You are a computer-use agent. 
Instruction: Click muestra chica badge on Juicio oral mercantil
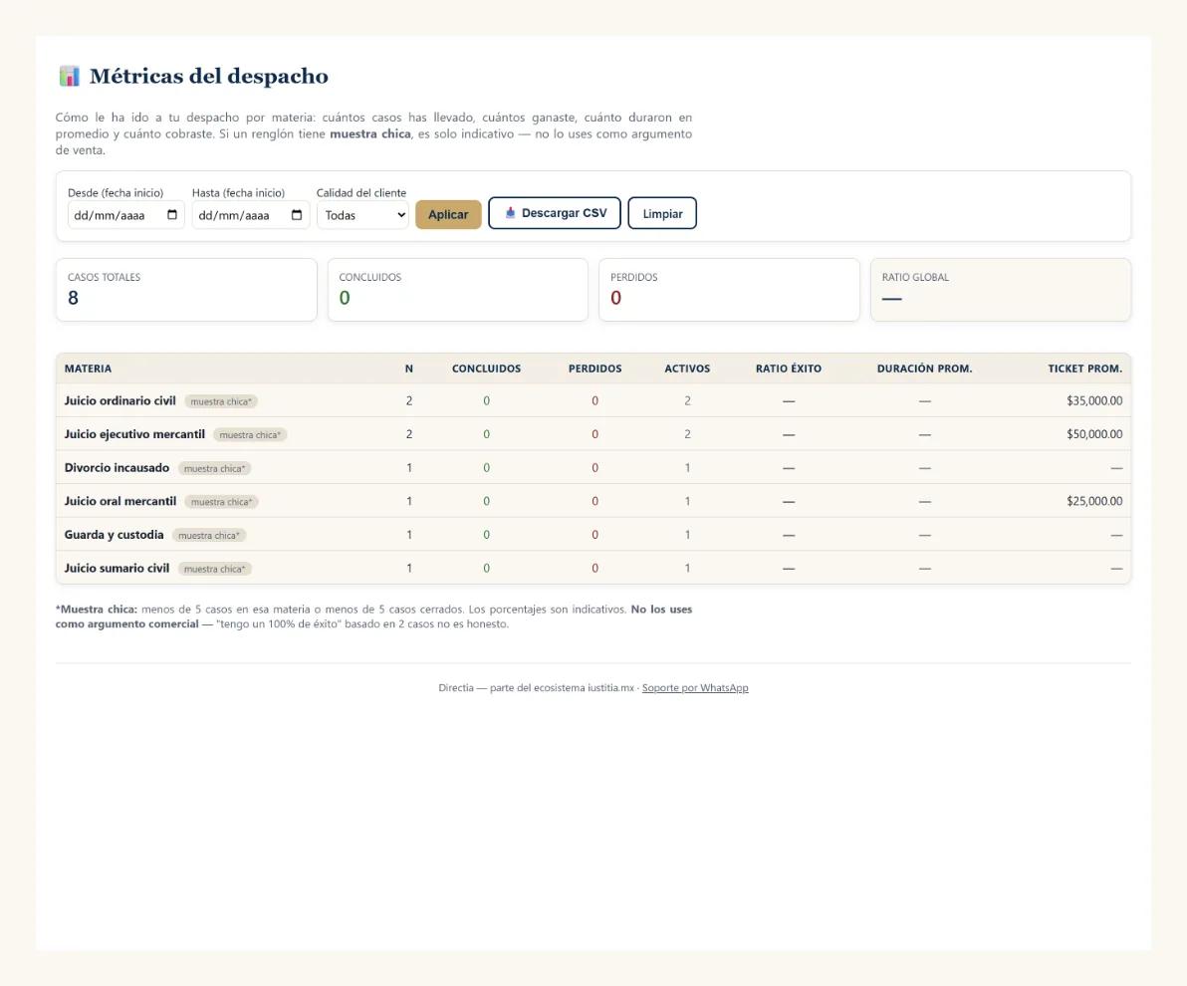tap(222, 502)
